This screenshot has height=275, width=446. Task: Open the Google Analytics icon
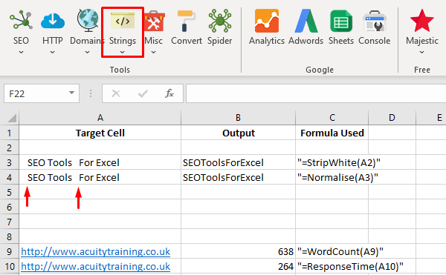click(267, 21)
